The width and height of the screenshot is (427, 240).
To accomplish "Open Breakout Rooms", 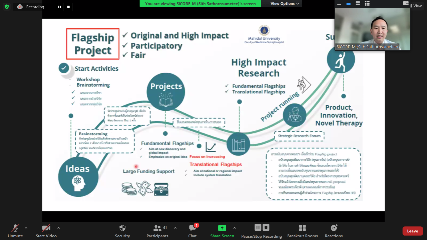I will pyautogui.click(x=302, y=231).
